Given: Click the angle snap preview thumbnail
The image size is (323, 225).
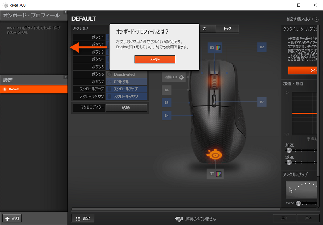Looking at the screenshot, I should tap(301, 189).
